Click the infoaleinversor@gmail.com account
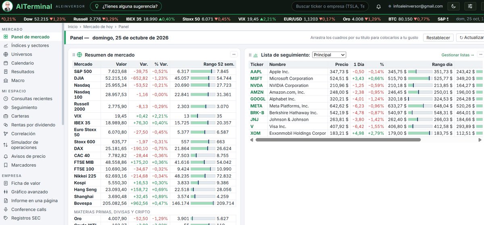This screenshot has width=484, height=225. (415, 6)
